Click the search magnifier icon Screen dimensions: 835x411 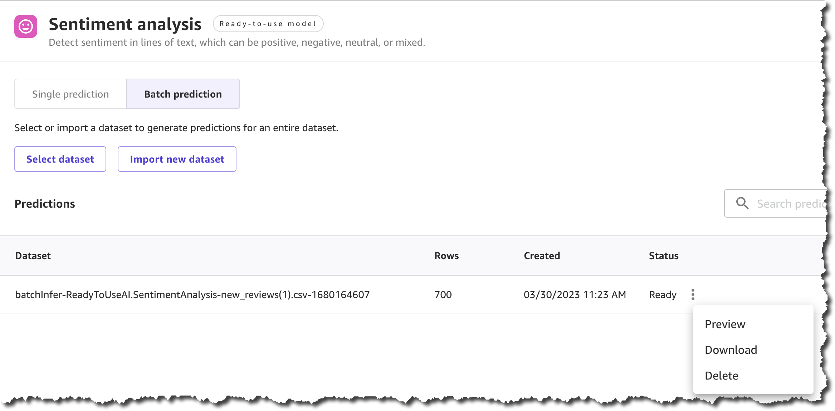[742, 203]
